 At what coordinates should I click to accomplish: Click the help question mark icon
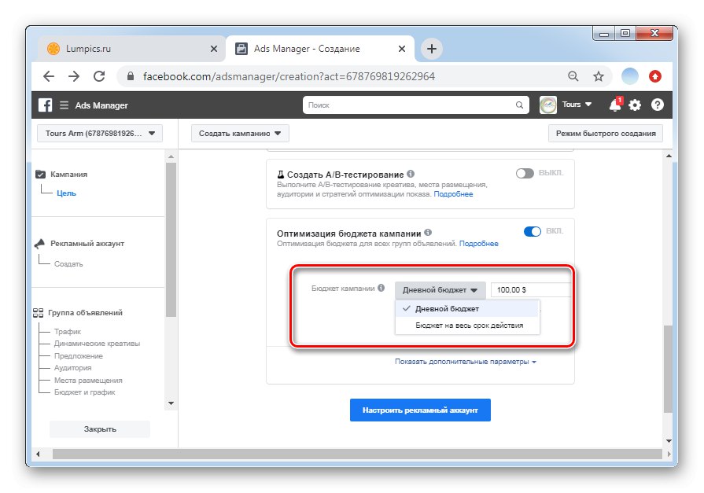[657, 105]
